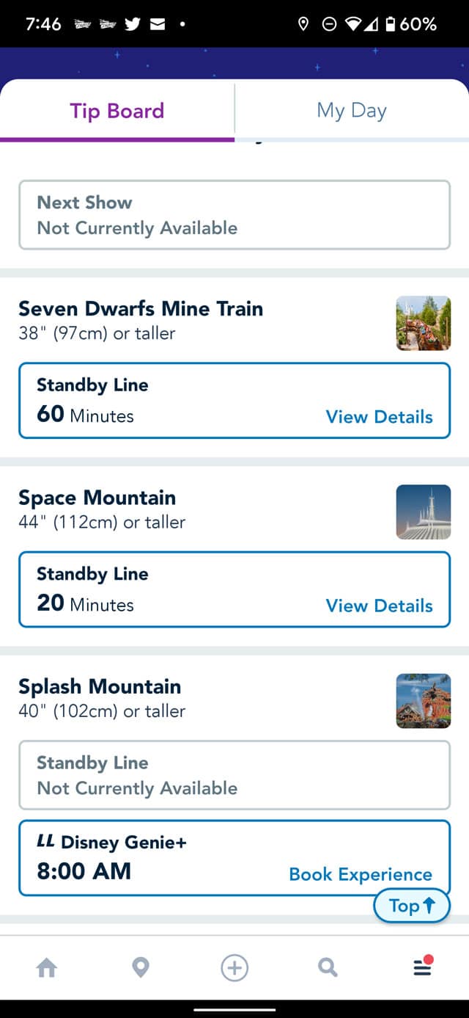Screen dimensions: 469x1018
Task: Open the Splash Mountain attraction title
Action: coord(100,686)
